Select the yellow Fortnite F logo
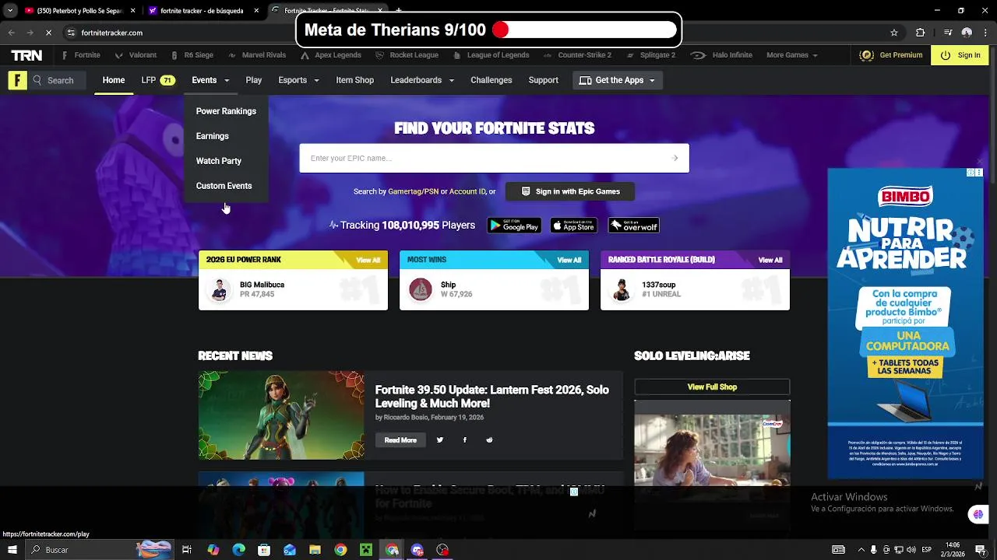The width and height of the screenshot is (997, 560). (17, 80)
